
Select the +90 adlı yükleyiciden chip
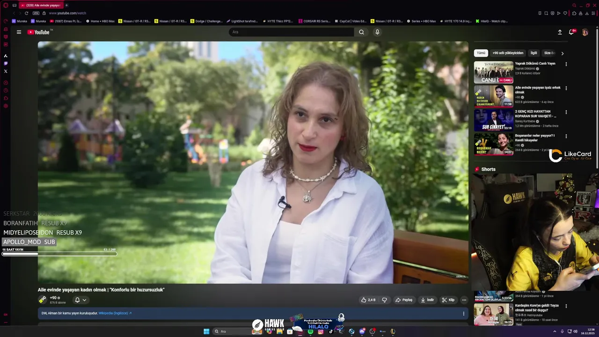508,53
